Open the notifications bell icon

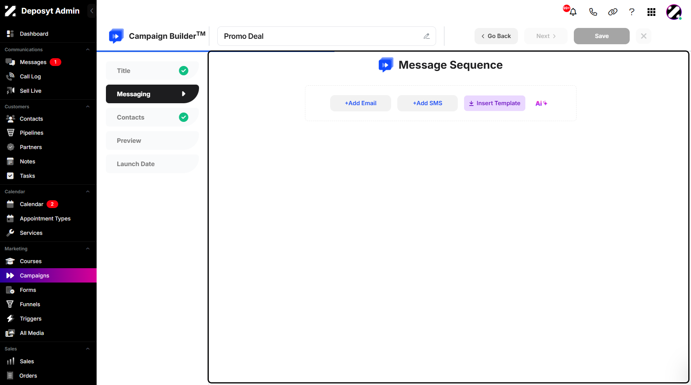coord(573,12)
